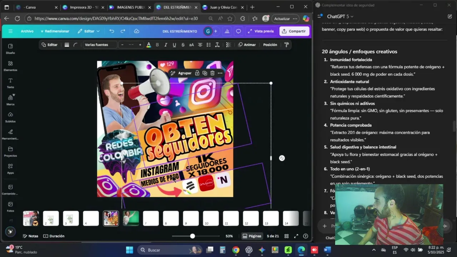
Task: Open the Apps panel
Action: 10,168
